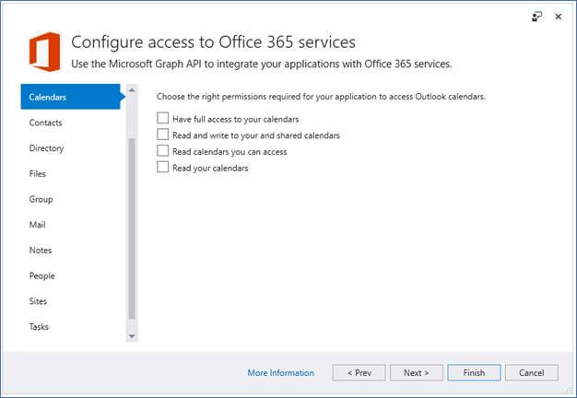Enable Have full access to your calendars
The height and width of the screenshot is (398, 577).
pos(162,118)
